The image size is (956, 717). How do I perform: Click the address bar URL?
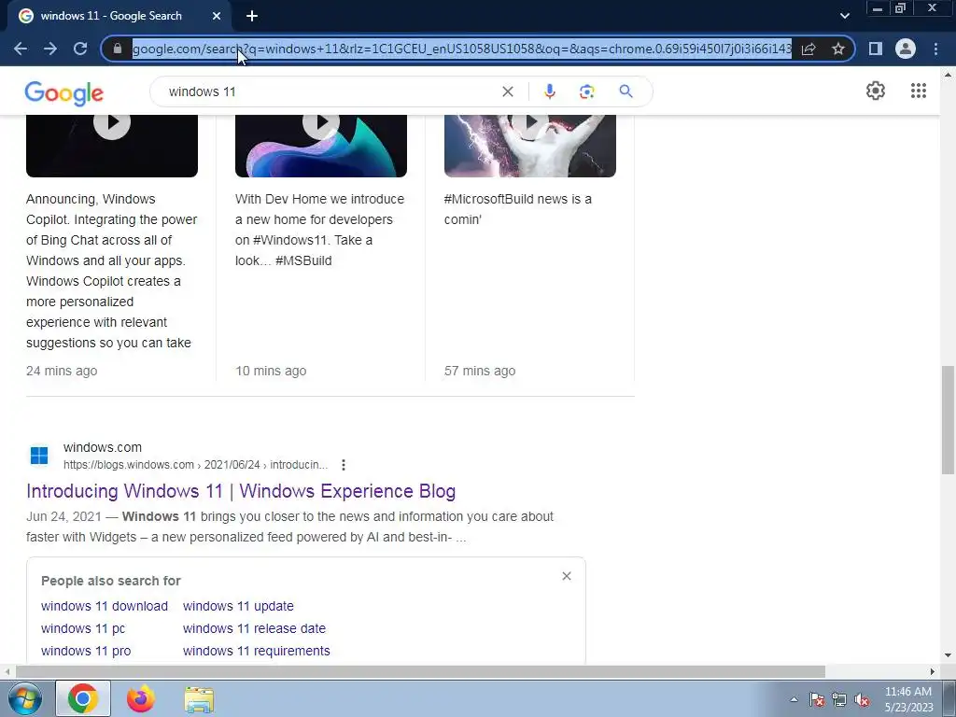coord(462,49)
